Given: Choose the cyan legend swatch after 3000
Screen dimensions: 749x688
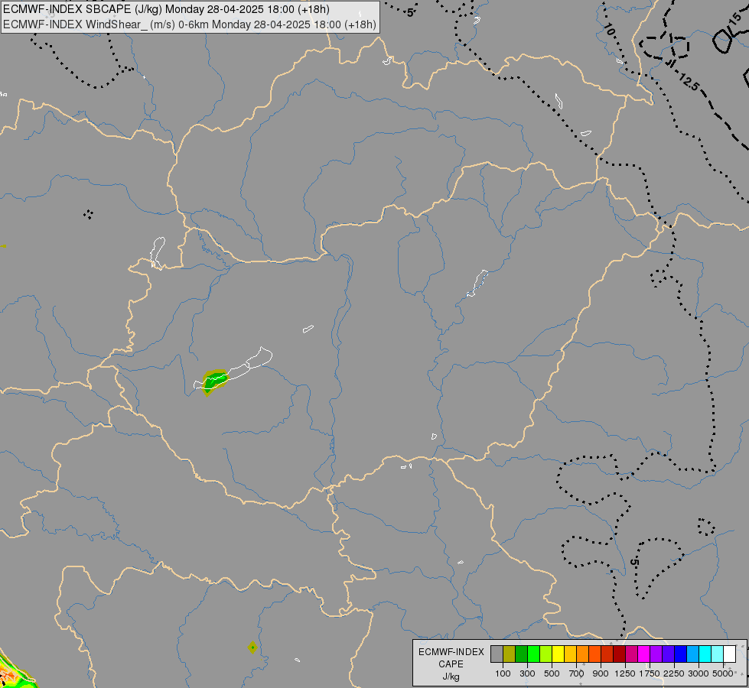Looking at the screenshot, I should pos(705,654).
